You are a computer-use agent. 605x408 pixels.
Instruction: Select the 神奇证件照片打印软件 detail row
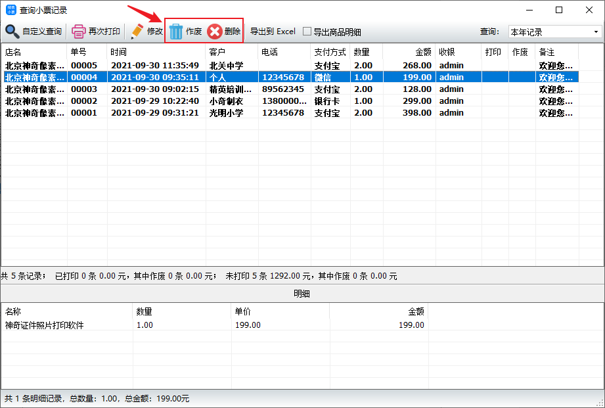pyautogui.click(x=45, y=325)
